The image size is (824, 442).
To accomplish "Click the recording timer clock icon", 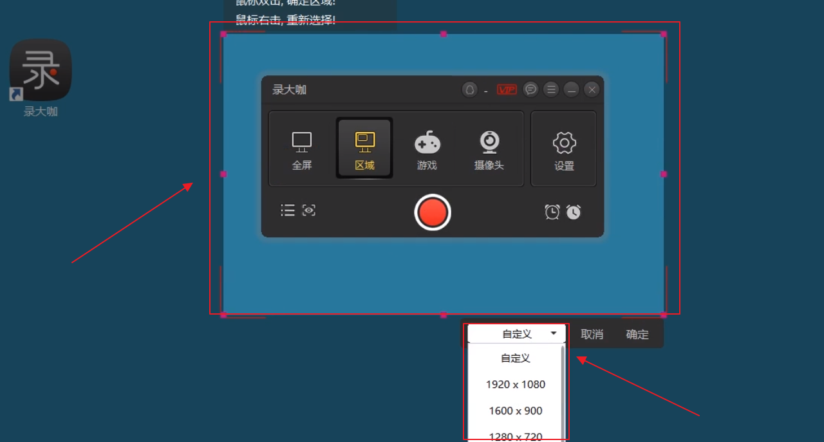I will tap(573, 212).
